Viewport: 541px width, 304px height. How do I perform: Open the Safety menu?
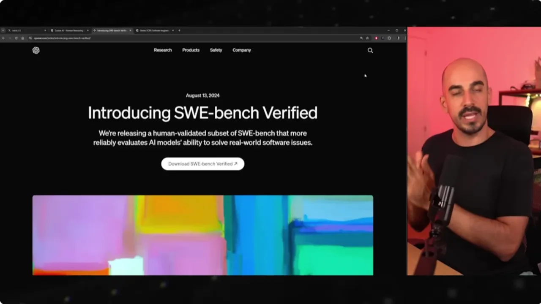[x=216, y=50]
